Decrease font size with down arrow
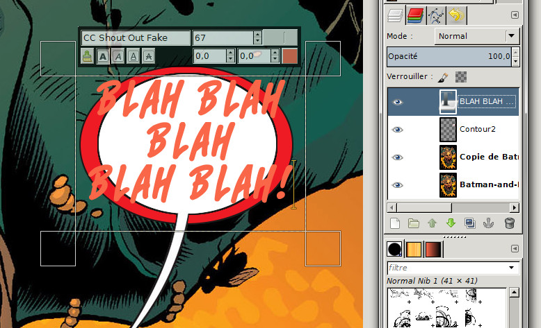The height and width of the screenshot is (328, 541). pos(257,42)
